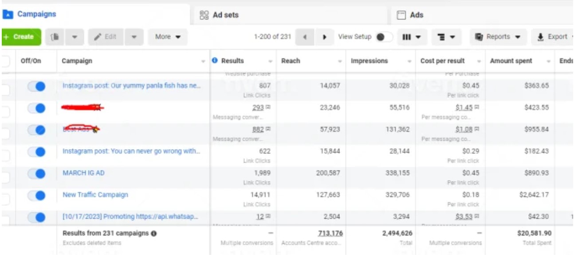Expand the More dropdown menu
Viewport: 574px width, 258px height.
(168, 37)
